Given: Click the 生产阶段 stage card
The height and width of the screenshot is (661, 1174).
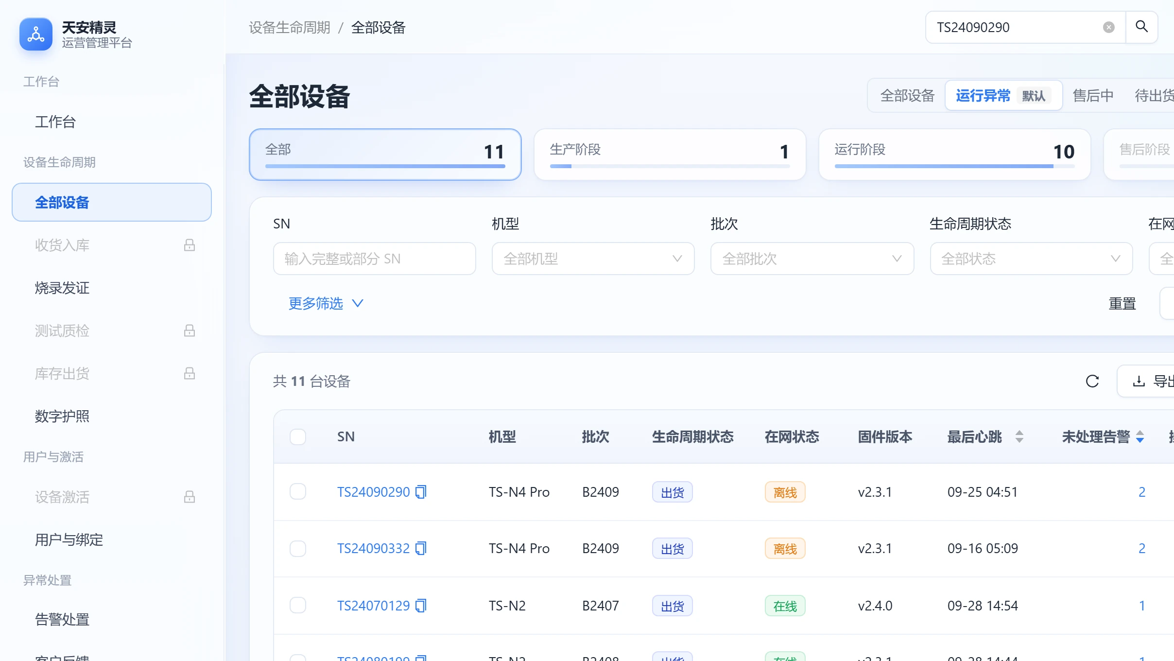Looking at the screenshot, I should 670,155.
